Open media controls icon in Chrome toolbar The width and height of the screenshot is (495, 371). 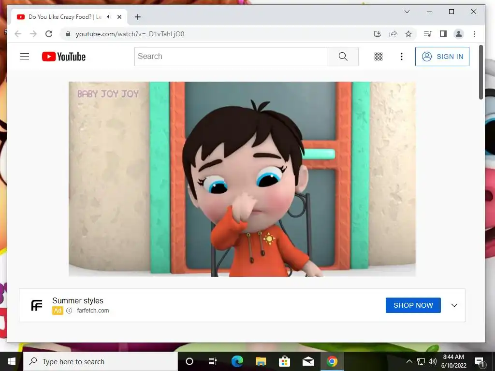[427, 34]
